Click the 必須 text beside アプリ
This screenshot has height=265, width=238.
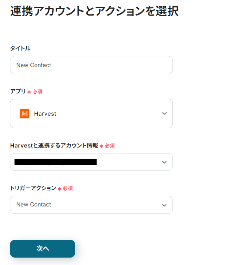(37, 92)
